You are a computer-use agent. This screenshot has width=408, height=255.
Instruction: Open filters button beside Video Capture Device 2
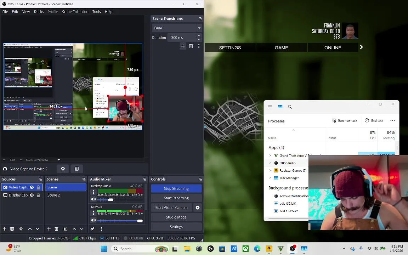[76, 169]
